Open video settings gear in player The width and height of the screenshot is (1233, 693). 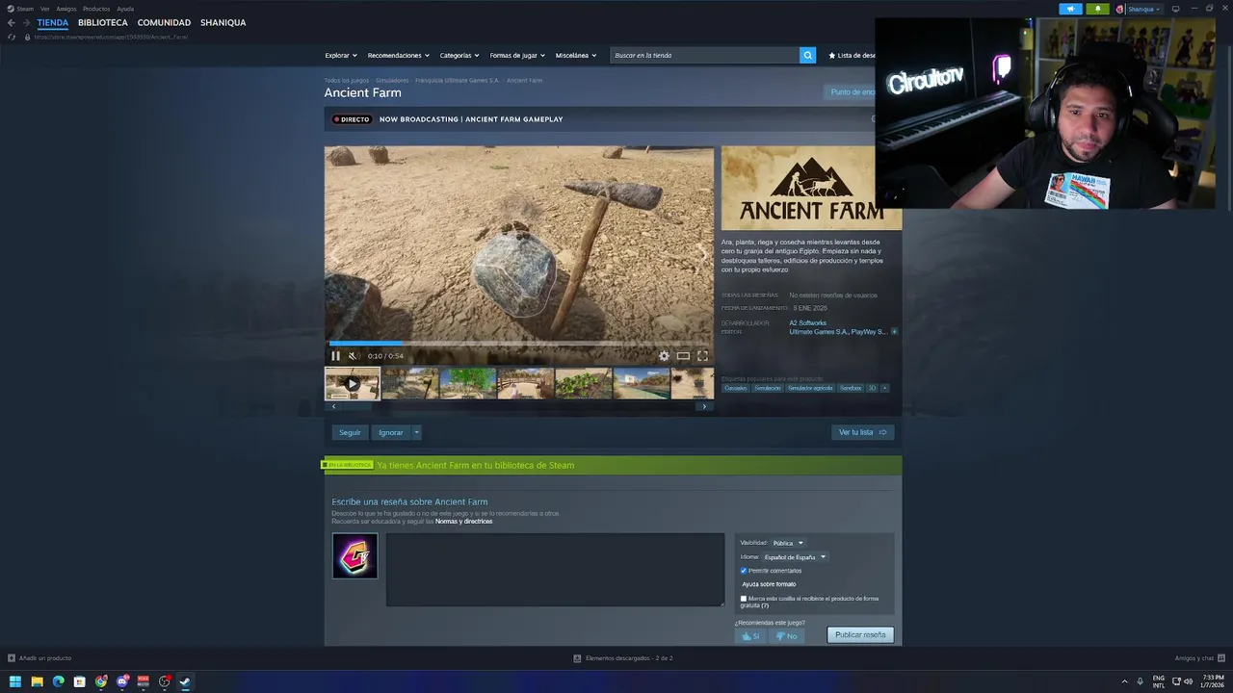tap(664, 356)
